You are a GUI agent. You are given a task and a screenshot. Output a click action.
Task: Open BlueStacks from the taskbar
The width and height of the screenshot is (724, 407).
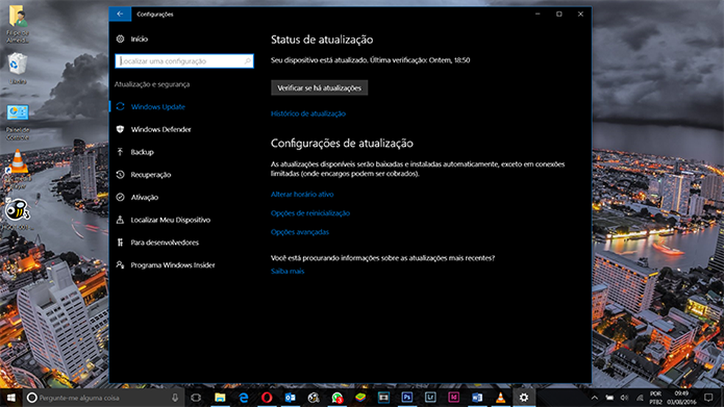coord(361,397)
